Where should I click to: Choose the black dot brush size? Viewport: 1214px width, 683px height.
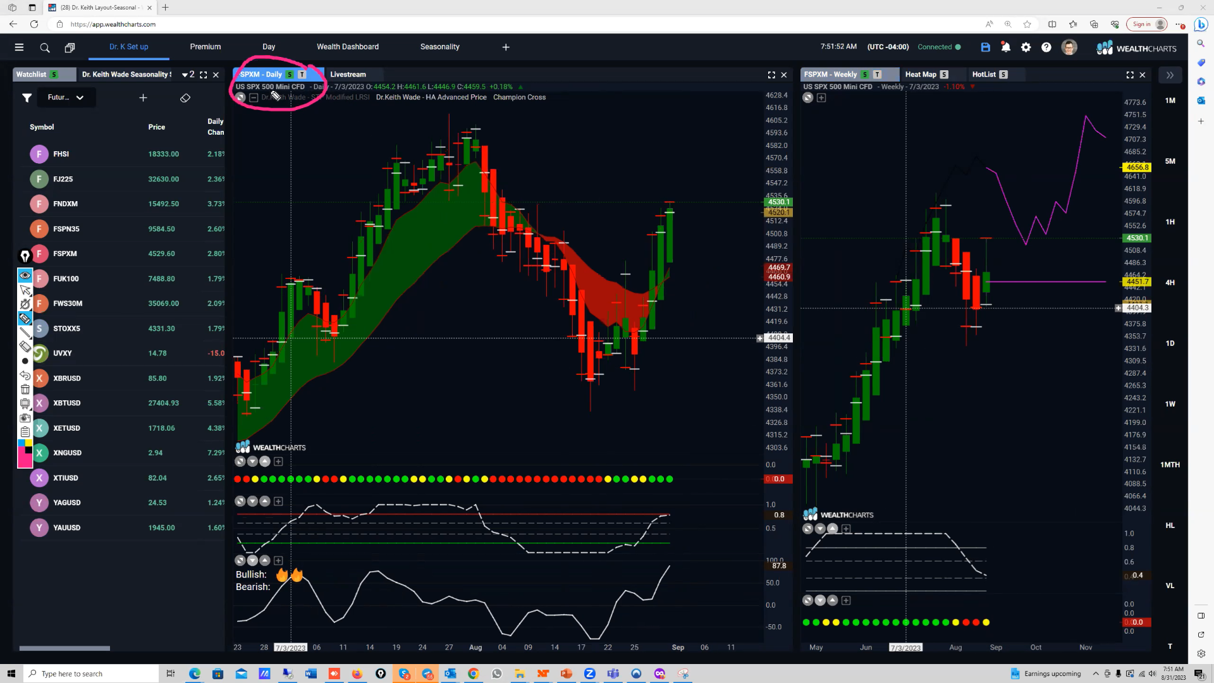[x=25, y=361]
